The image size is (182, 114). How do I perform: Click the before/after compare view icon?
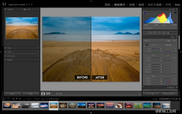tap(48, 94)
